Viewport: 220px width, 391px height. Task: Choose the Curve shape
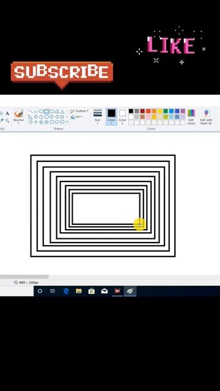tap(36, 111)
